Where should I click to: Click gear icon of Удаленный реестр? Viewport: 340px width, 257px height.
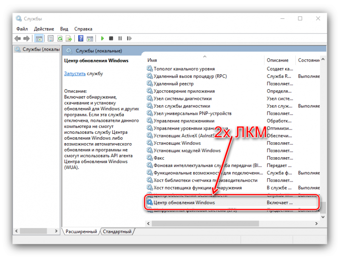click(150, 83)
